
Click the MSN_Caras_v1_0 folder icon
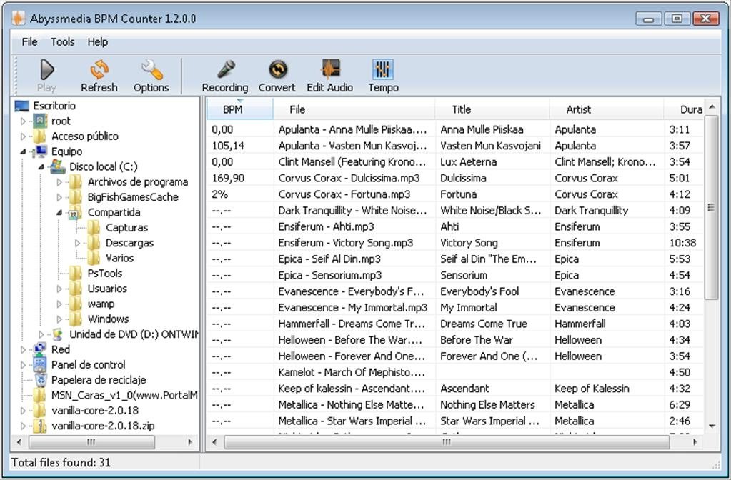click(40, 395)
